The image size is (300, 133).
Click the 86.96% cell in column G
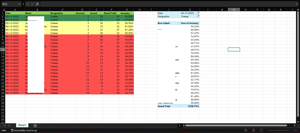(x=127, y=23)
